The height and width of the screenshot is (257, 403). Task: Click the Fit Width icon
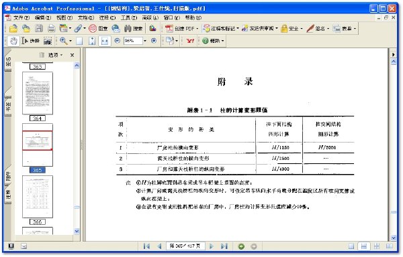pyautogui.click(x=105, y=41)
